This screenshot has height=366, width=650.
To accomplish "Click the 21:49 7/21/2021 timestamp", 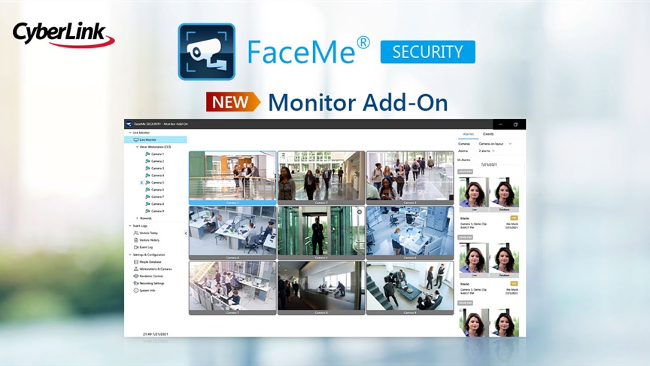I will pyautogui.click(x=156, y=334).
